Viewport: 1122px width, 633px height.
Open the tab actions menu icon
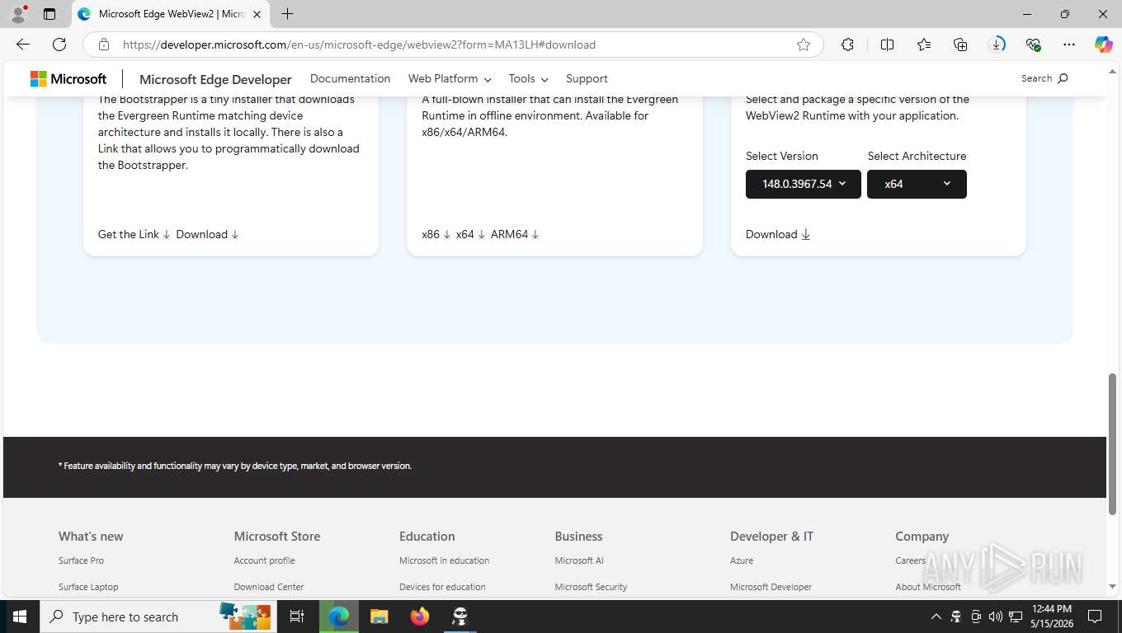click(49, 14)
